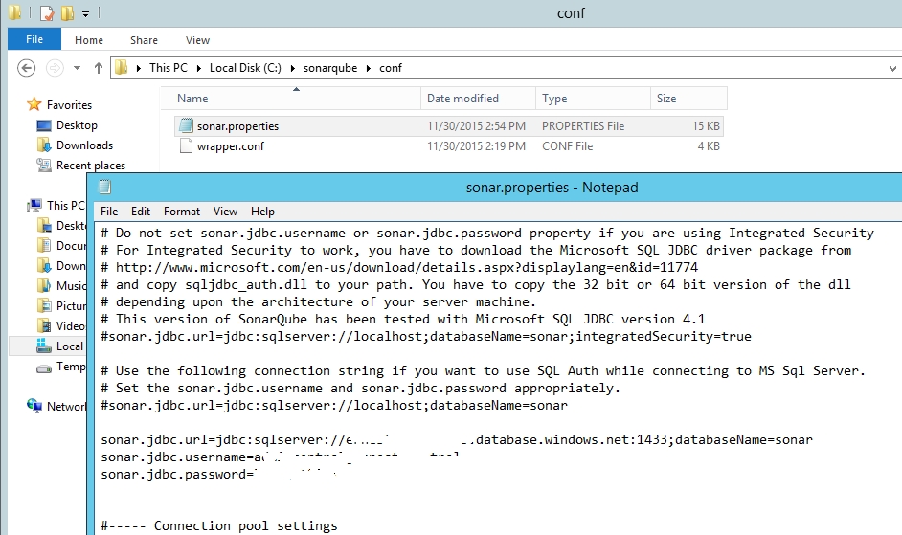The width and height of the screenshot is (902, 535).
Task: Click This PC in the address breadcrumb
Action: [x=168, y=68]
